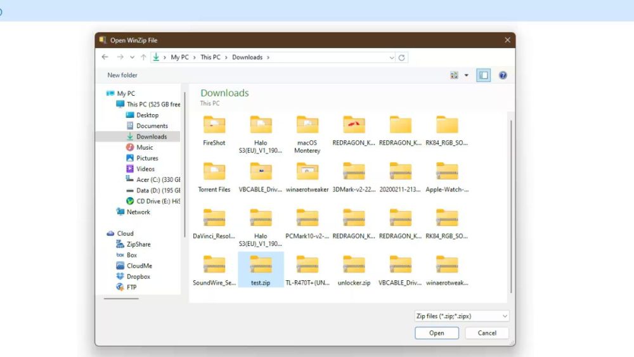Select the PCMark10-v2 zip file
Viewport: 634px width, 357px height.
coord(307,224)
